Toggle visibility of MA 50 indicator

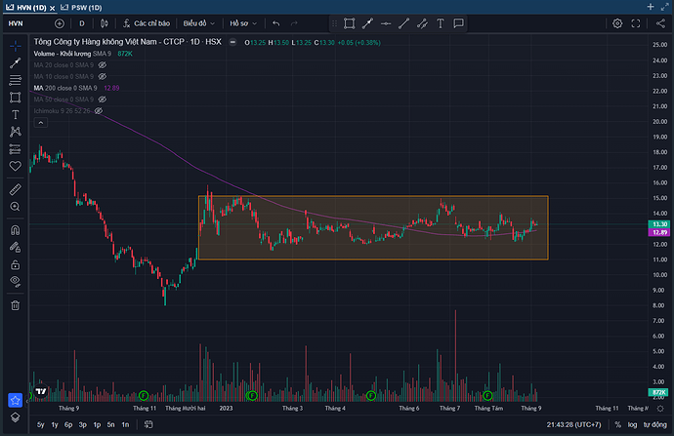pyautogui.click(x=103, y=99)
